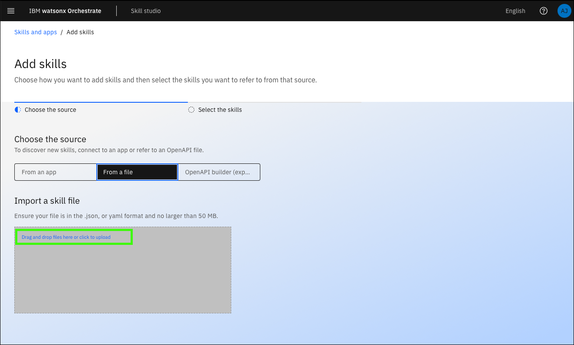Image resolution: width=574 pixels, height=345 pixels.
Task: Navigate to Skills and apps breadcrumb
Action: point(36,32)
